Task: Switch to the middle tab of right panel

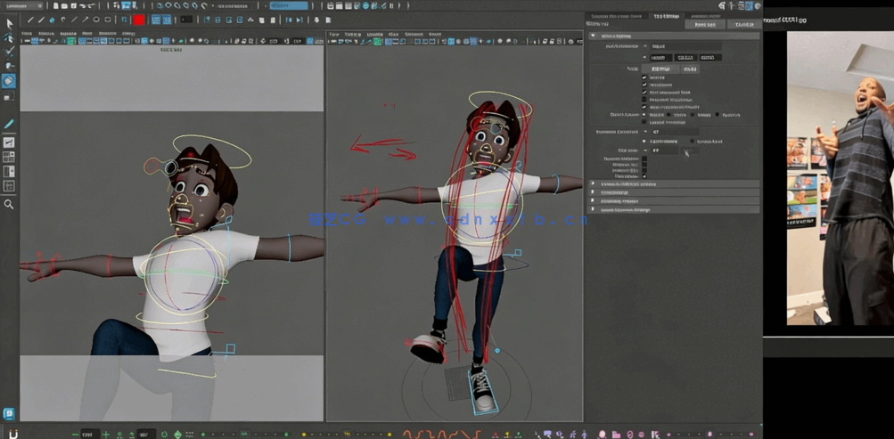Action: [x=666, y=16]
